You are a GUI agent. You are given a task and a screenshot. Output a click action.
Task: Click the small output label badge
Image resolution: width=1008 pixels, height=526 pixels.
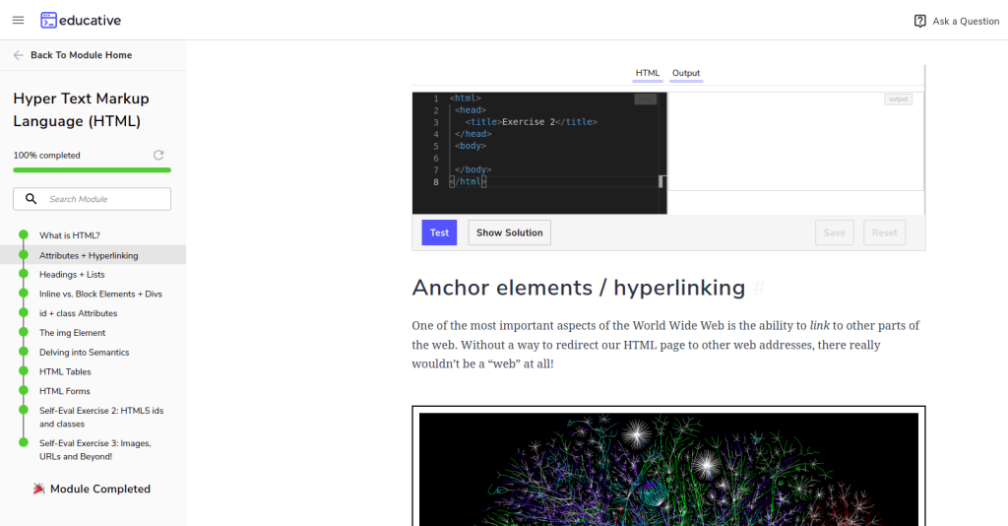898,99
